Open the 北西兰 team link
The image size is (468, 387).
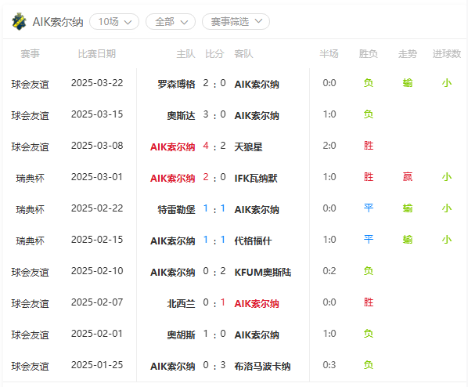181,304
